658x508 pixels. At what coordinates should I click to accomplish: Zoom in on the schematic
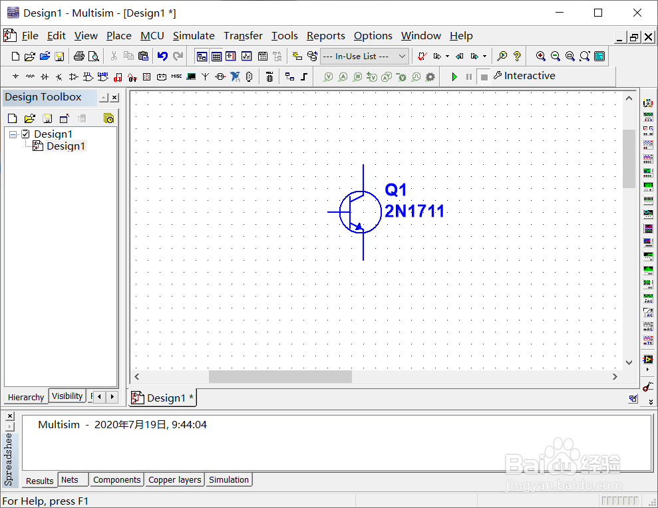coord(540,57)
